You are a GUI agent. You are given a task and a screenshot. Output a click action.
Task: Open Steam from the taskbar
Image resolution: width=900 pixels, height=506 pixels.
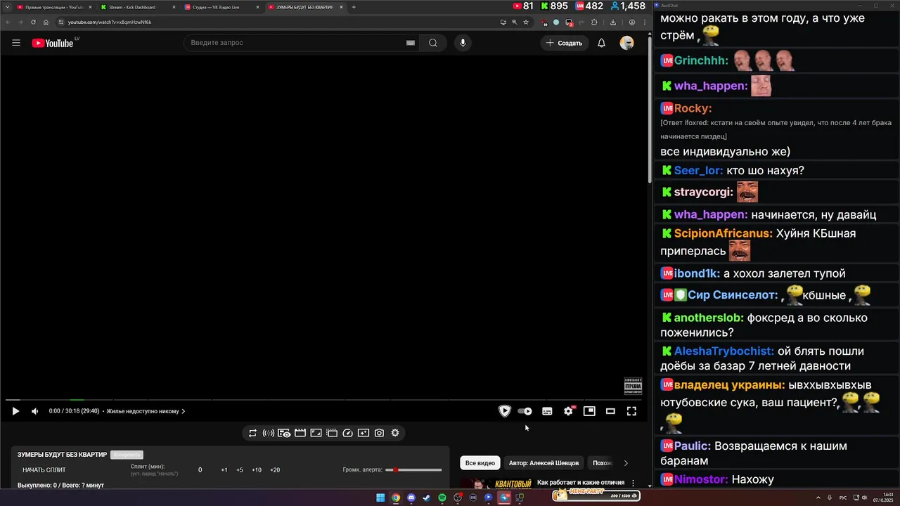point(427,498)
